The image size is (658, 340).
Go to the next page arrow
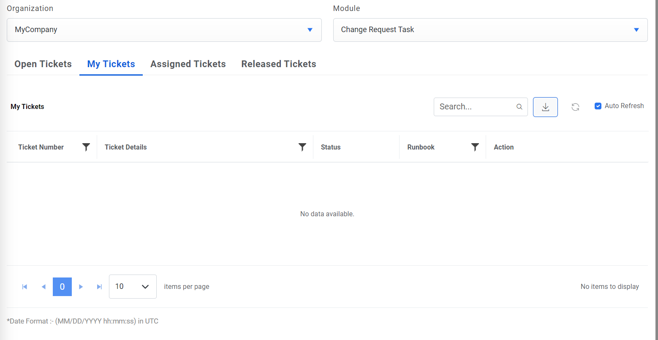pos(81,287)
